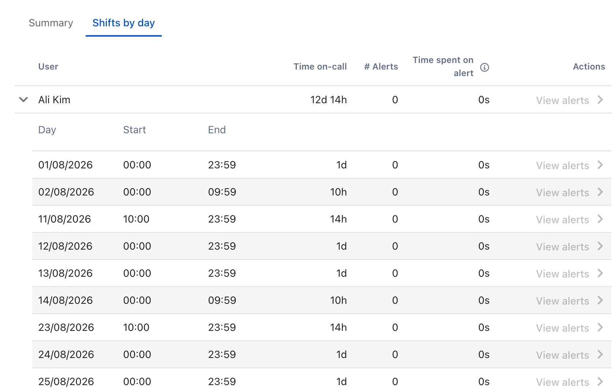
Task: Click the User column header
Action: 48,67
